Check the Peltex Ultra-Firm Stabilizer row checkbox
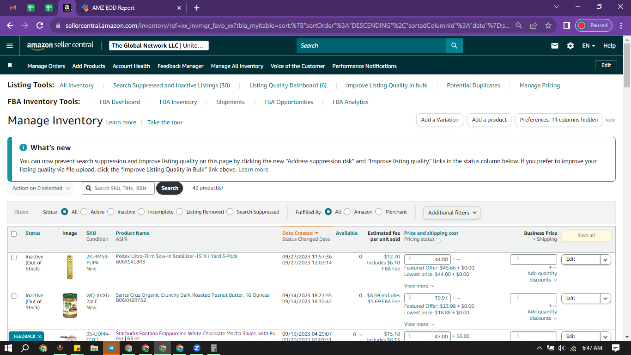The width and height of the screenshot is (631, 355). pos(14,257)
